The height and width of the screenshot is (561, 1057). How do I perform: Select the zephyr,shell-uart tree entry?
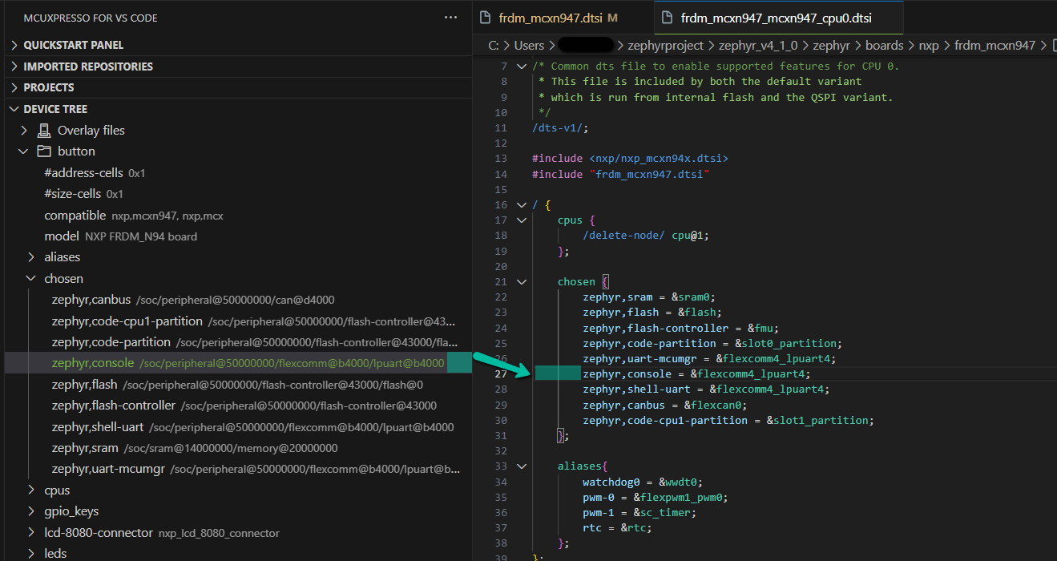point(98,427)
